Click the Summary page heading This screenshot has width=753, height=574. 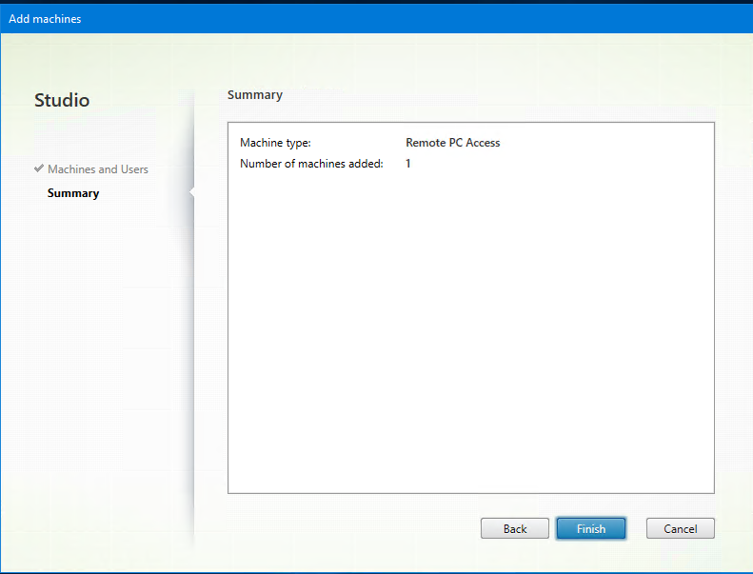[x=254, y=95]
